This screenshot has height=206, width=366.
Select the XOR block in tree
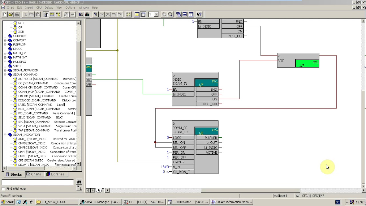coord(21,32)
